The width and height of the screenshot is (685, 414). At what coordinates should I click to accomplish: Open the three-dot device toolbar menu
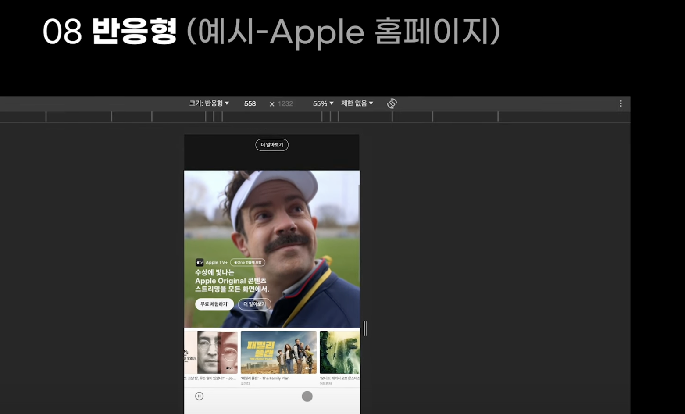621,103
